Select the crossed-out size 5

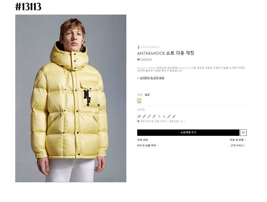169,116
